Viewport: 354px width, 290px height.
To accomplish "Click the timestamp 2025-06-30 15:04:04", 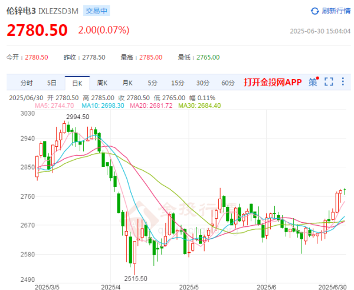I will [320, 31].
